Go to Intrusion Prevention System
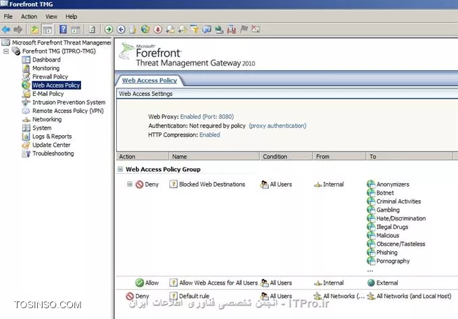Image resolution: width=458 pixels, height=319 pixels. click(x=69, y=102)
